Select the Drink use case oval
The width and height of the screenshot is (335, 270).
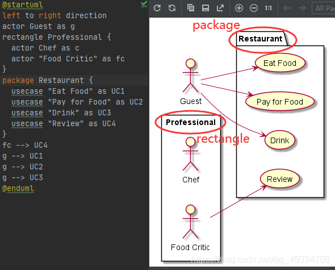280,140
